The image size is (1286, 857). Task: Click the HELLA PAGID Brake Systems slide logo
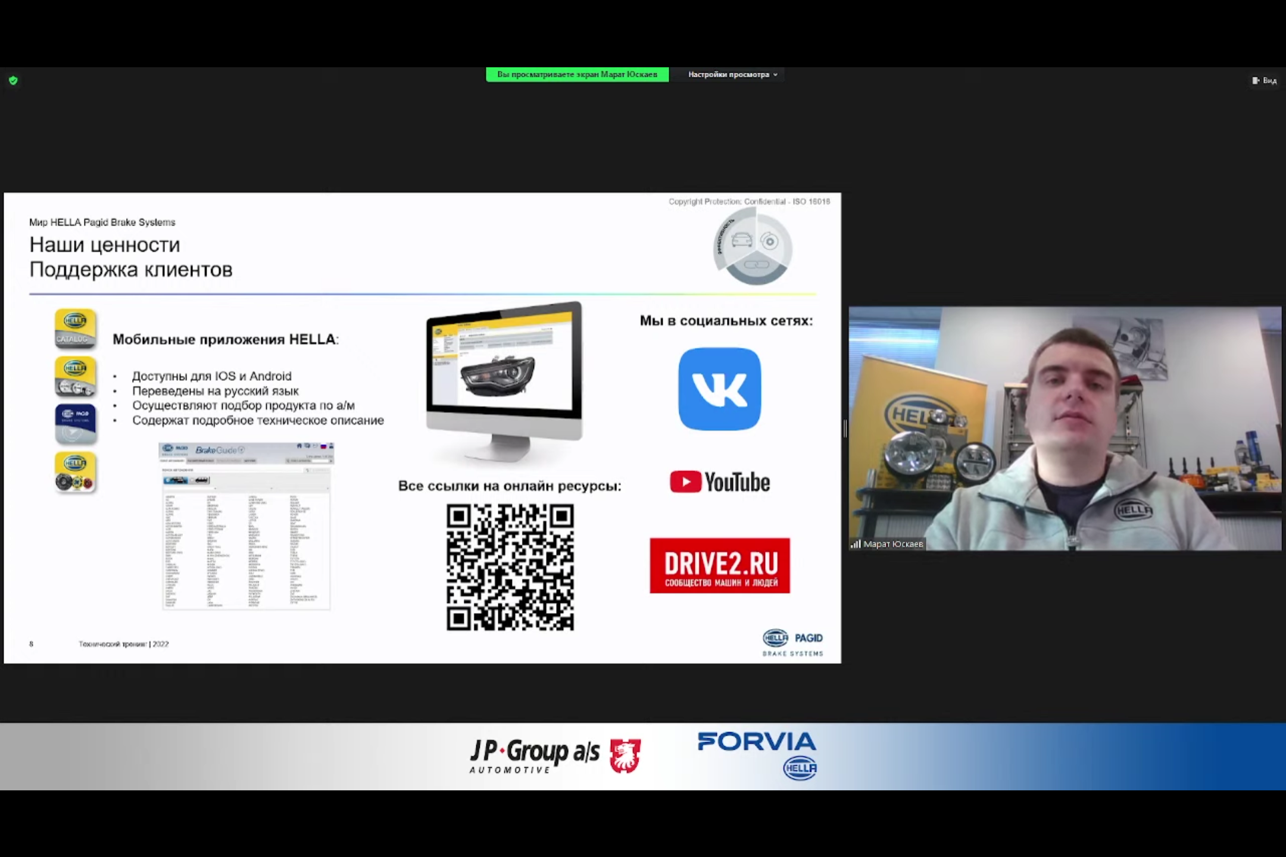(x=792, y=643)
